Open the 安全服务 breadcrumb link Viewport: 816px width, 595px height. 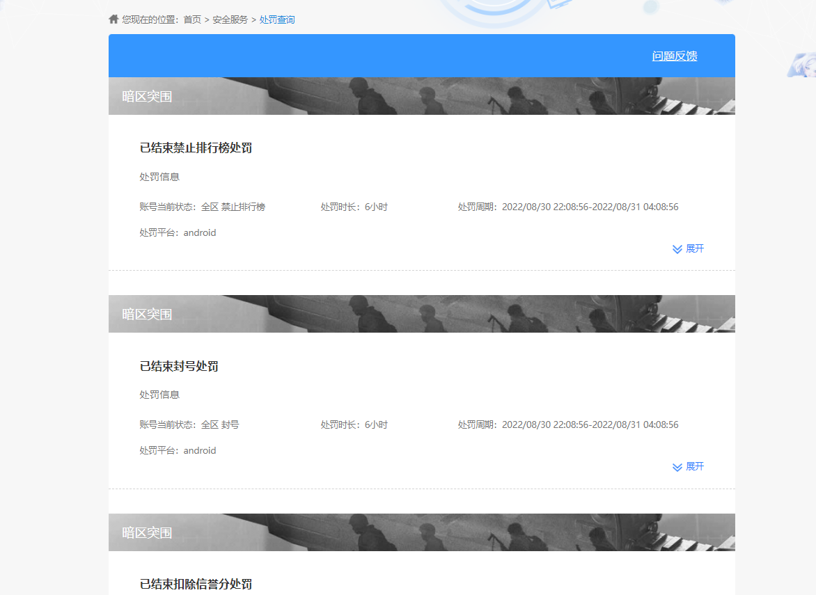pyautogui.click(x=229, y=19)
